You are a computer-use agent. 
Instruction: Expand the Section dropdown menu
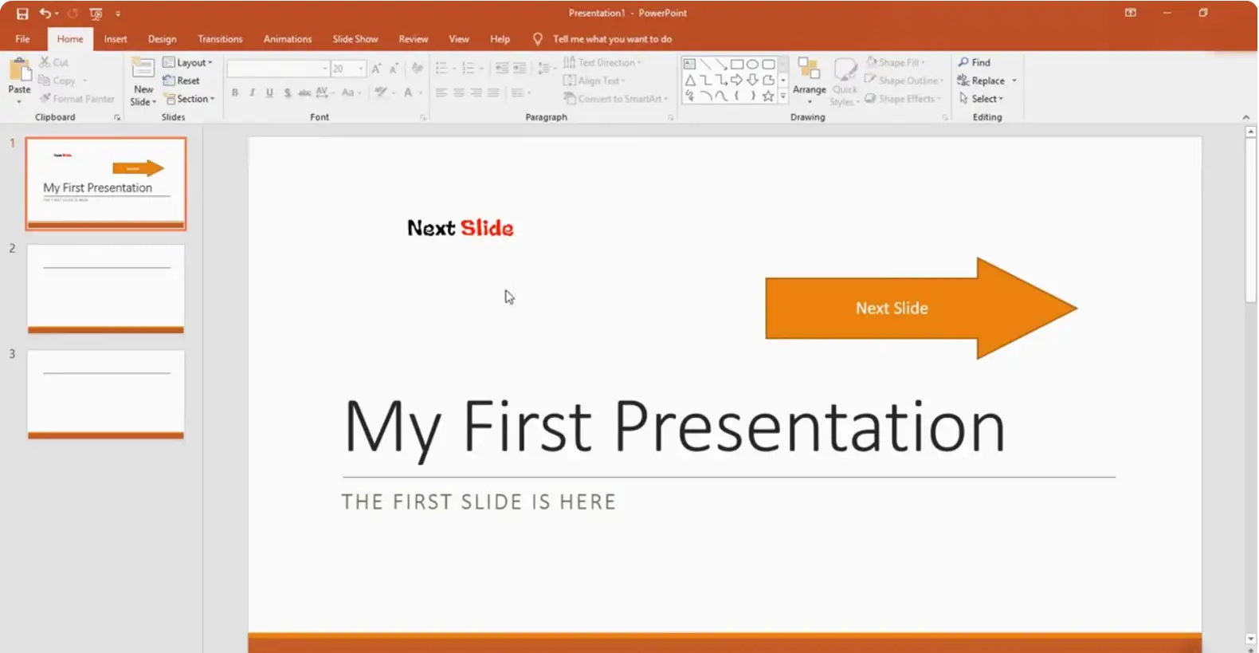[x=190, y=99]
